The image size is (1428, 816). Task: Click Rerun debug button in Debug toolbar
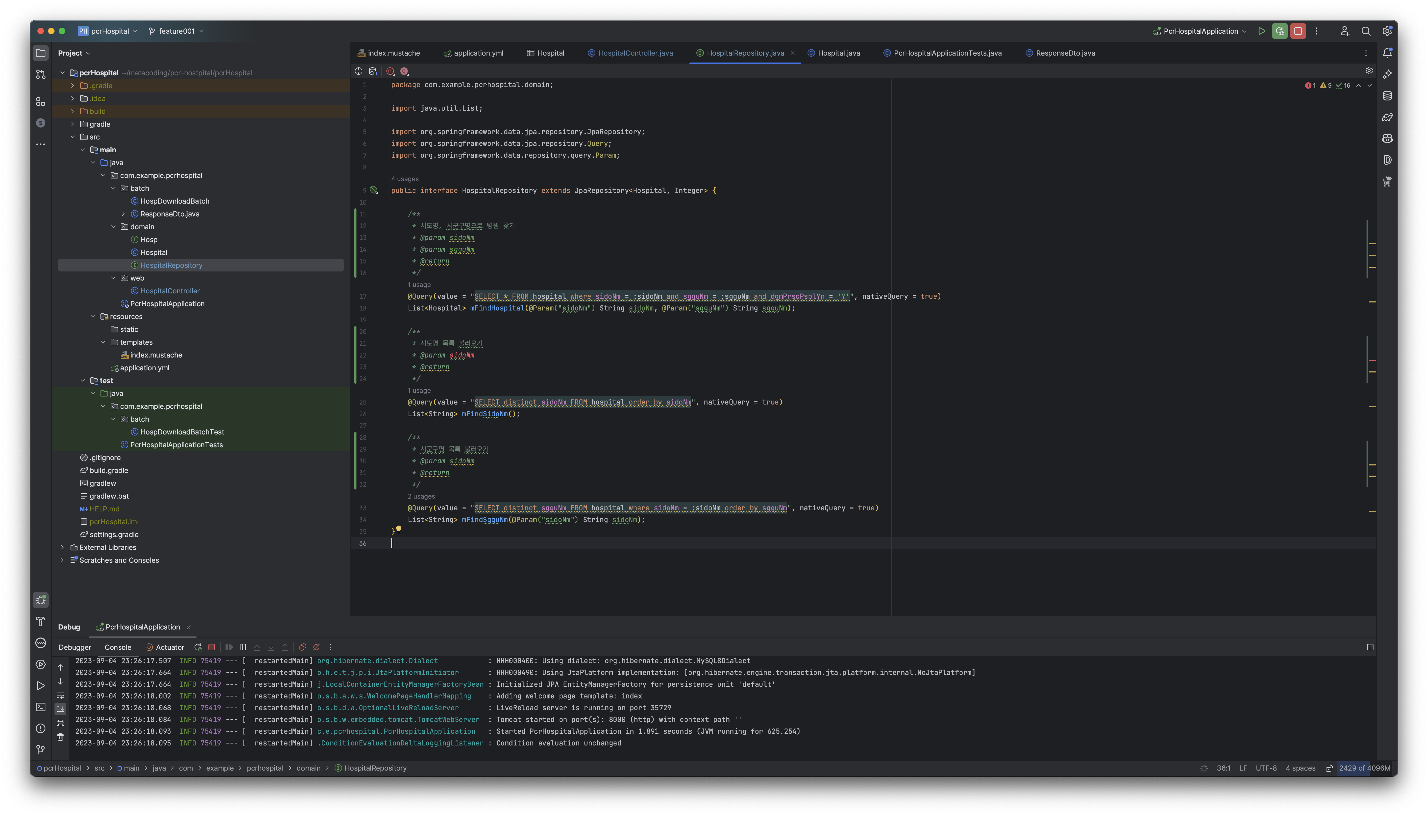pos(198,647)
